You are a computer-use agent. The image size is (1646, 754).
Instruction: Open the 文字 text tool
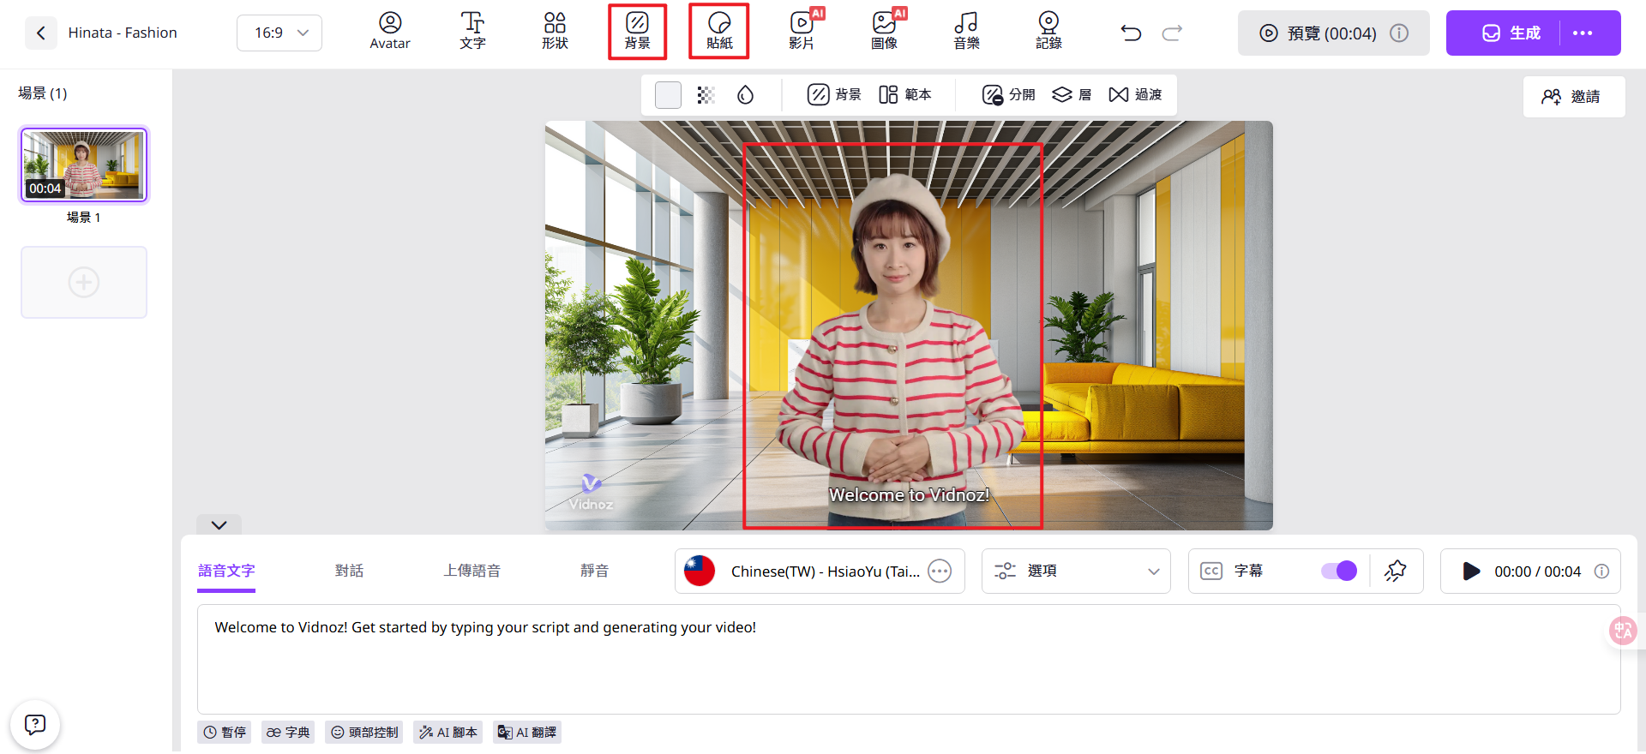tap(472, 32)
